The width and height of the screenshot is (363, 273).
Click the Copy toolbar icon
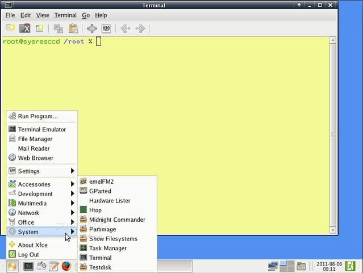(x=58, y=28)
